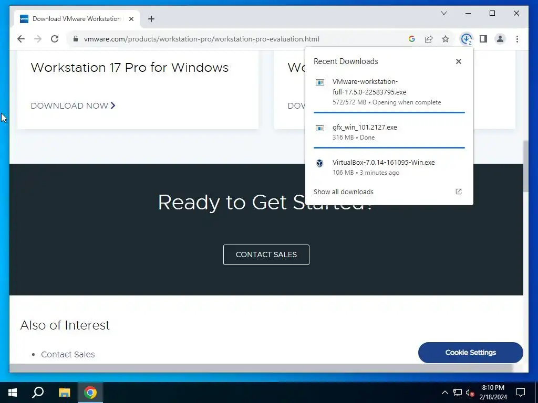Click the address bar URL
This screenshot has width=538, height=403.
pyautogui.click(x=201, y=39)
